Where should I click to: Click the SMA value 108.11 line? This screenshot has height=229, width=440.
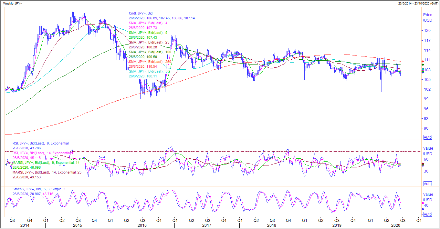[143, 76]
